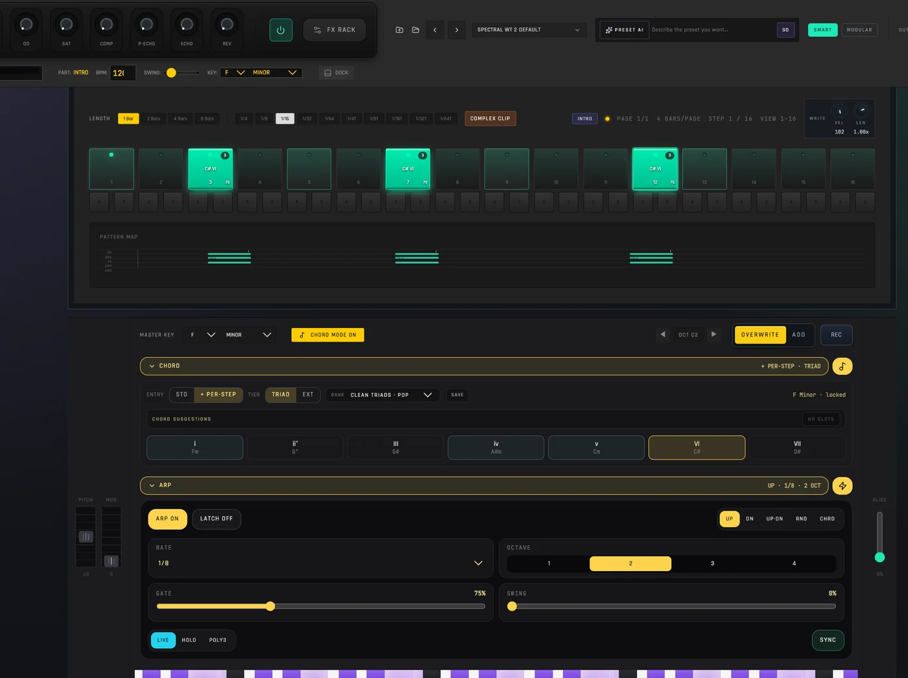This screenshot has height=678, width=908.
Task: Select OVERWRITE write mode
Action: [x=760, y=335]
